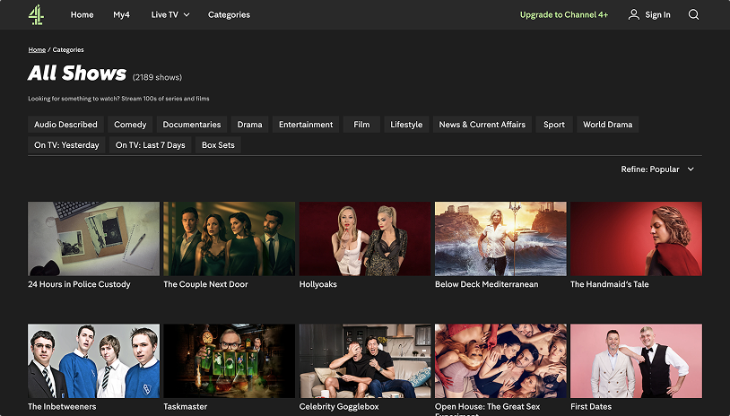Filter shows by Entertainment
This screenshot has height=416, width=730.
[306, 125]
